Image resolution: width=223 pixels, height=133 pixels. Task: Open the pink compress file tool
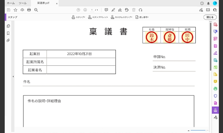point(215,46)
